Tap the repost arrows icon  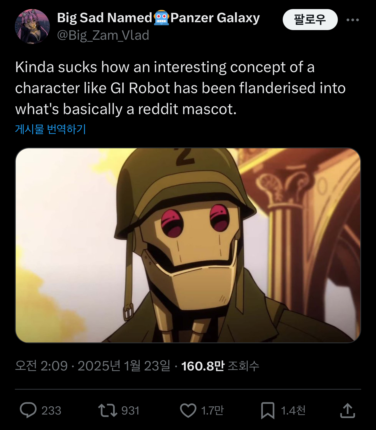[107, 410]
